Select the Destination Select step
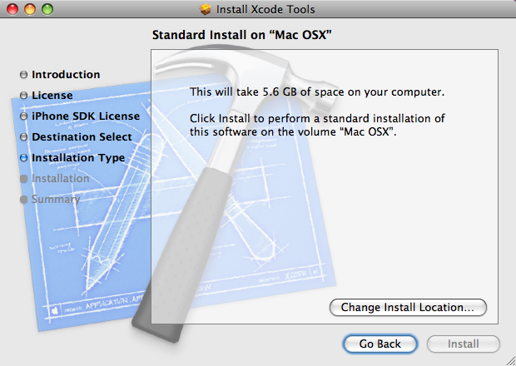This screenshot has width=516, height=366. point(82,136)
